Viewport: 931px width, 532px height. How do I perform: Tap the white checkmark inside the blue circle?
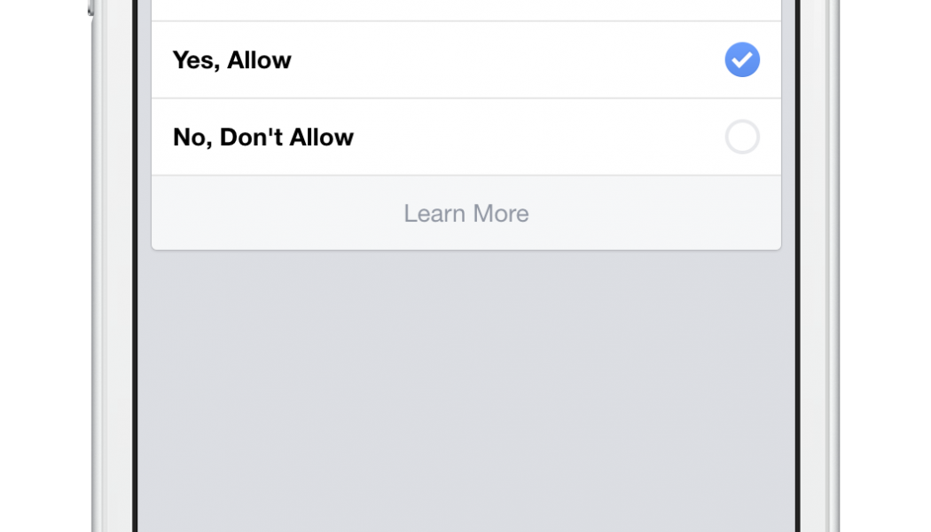pos(742,59)
